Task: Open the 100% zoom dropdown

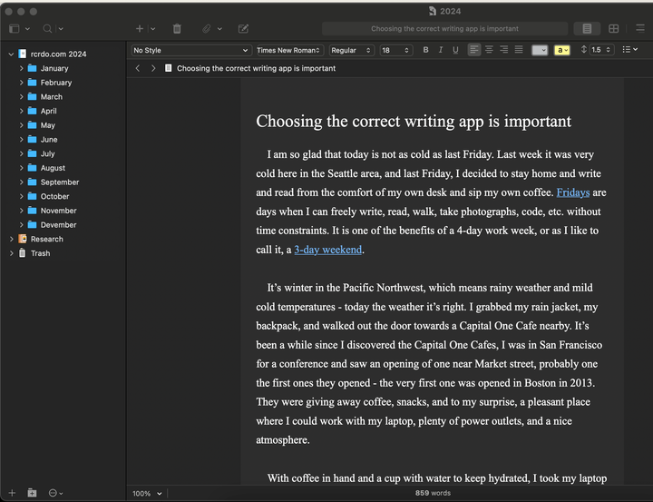Action: pos(146,493)
